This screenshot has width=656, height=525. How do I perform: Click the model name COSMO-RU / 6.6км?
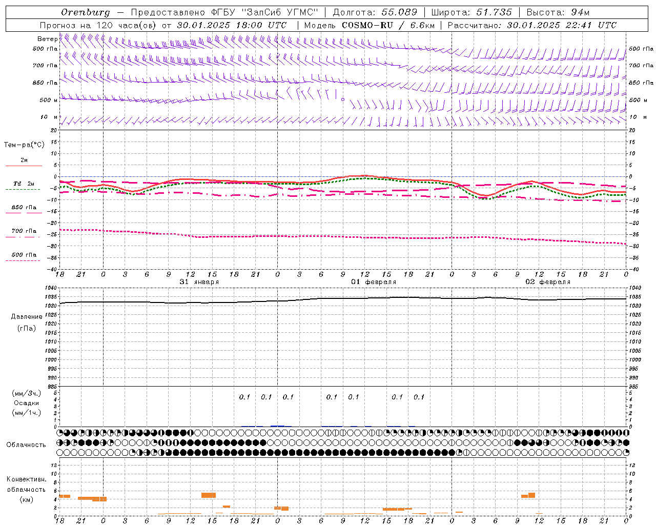388,25
